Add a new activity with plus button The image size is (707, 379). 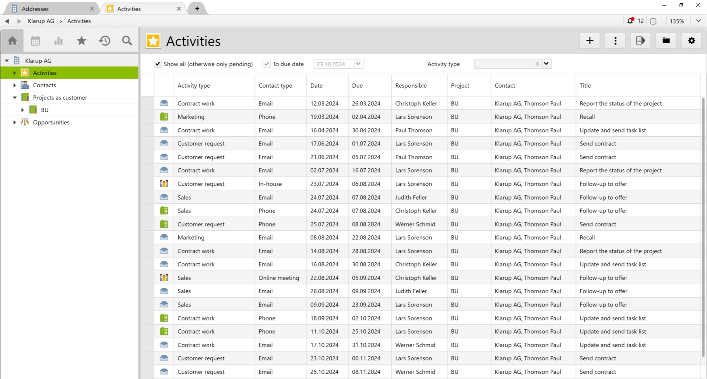coord(590,41)
